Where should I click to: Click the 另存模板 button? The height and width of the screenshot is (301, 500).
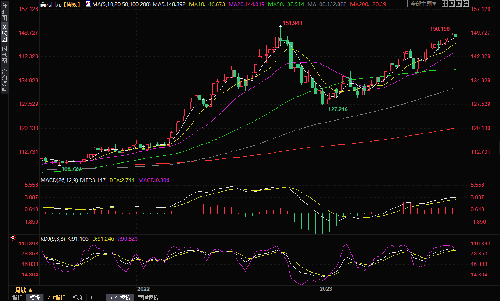click(120, 297)
